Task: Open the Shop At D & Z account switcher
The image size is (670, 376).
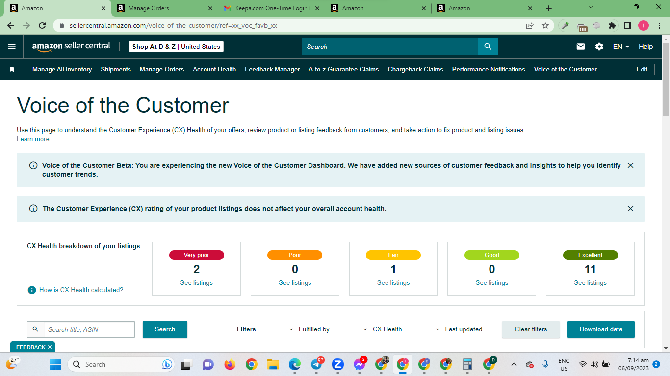Action: click(x=176, y=47)
